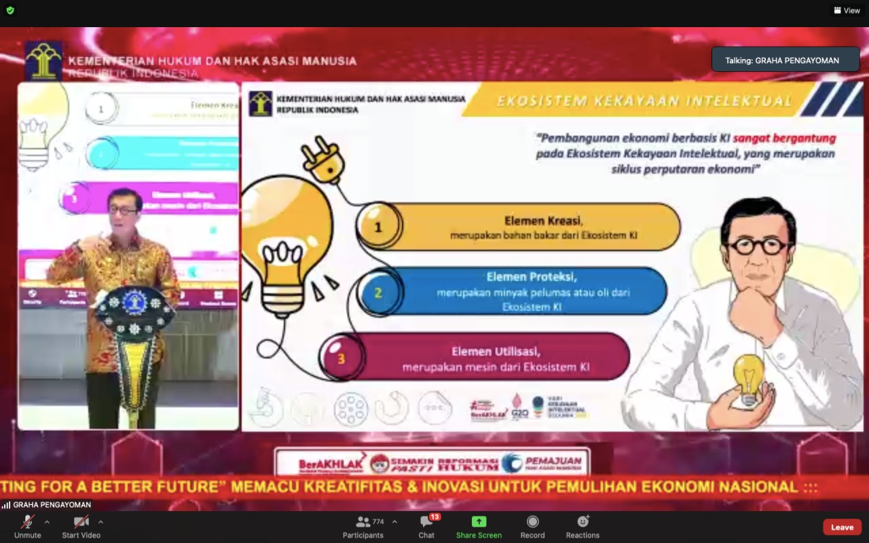Click the 774 participants count
The image size is (869, 543).
click(x=378, y=521)
